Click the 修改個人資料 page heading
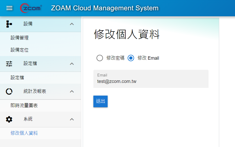This screenshot has height=147, width=235. coord(127,34)
